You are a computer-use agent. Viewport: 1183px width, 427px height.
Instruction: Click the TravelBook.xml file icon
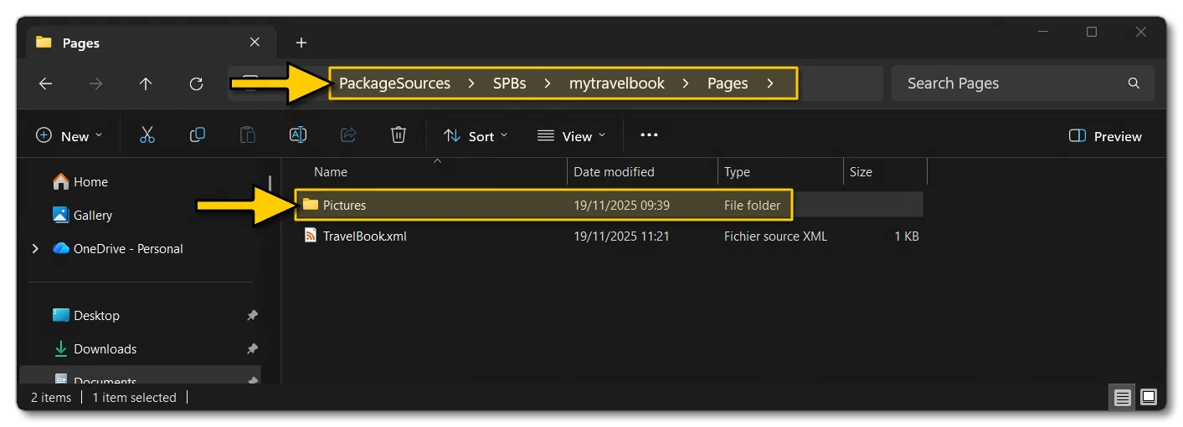coord(311,236)
